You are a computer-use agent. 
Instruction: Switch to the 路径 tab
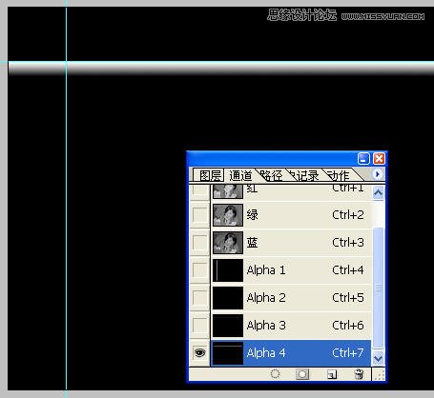pos(271,175)
